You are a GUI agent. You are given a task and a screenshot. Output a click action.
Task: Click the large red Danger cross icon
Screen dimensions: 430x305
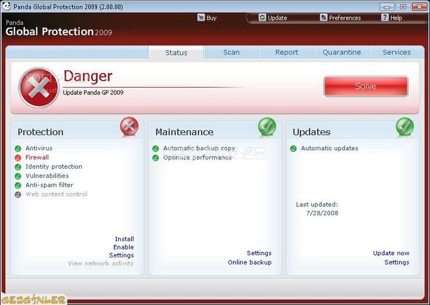click(39, 87)
